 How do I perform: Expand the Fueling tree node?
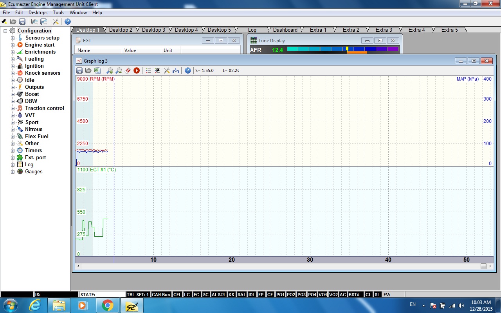[x=13, y=59]
